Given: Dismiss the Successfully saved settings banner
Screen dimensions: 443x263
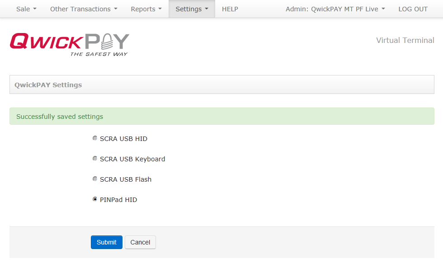Looking at the screenshot, I should (221, 116).
